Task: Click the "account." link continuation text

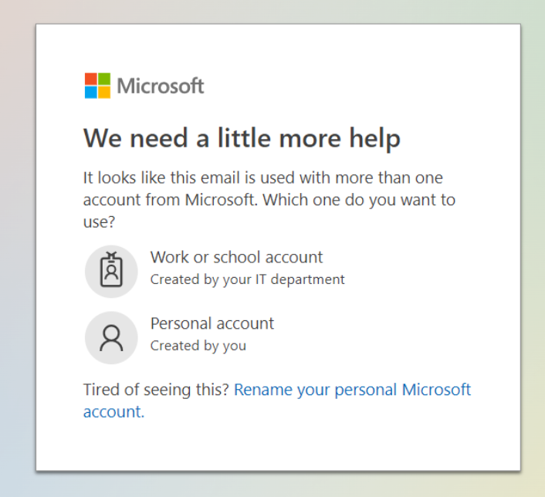Action: pos(113,412)
